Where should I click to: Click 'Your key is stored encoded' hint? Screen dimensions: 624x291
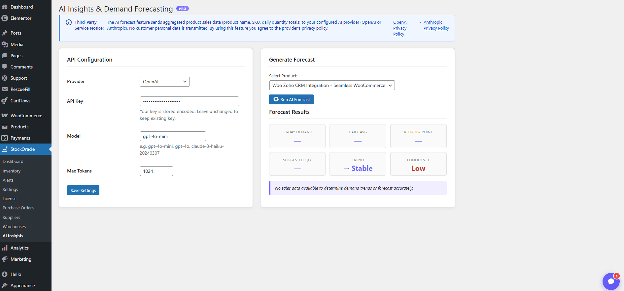(x=189, y=115)
